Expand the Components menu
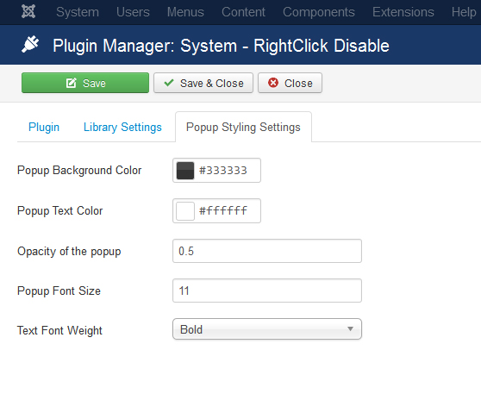This screenshot has height=400, width=481. [x=318, y=12]
